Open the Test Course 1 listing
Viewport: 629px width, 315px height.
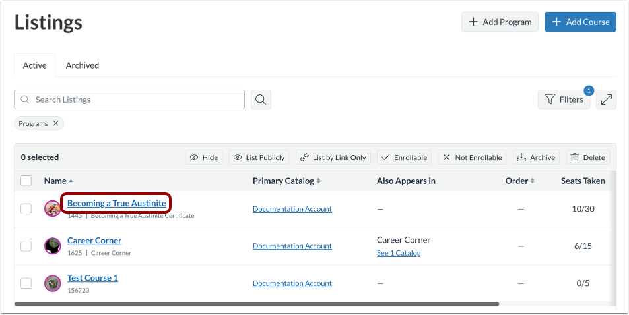[92, 278]
